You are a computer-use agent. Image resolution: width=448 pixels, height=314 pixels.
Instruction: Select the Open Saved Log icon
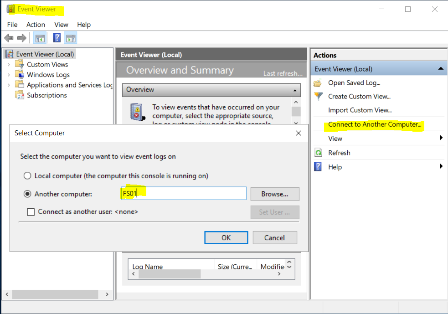(318, 82)
